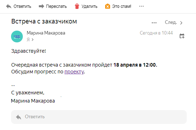
Task: Click the sender avatar circle
Action: pyautogui.click(x=17, y=36)
